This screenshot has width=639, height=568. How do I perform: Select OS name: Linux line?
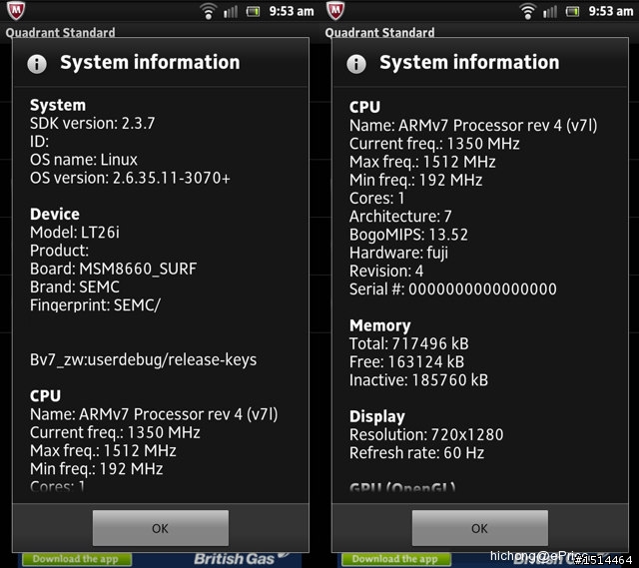coord(84,160)
